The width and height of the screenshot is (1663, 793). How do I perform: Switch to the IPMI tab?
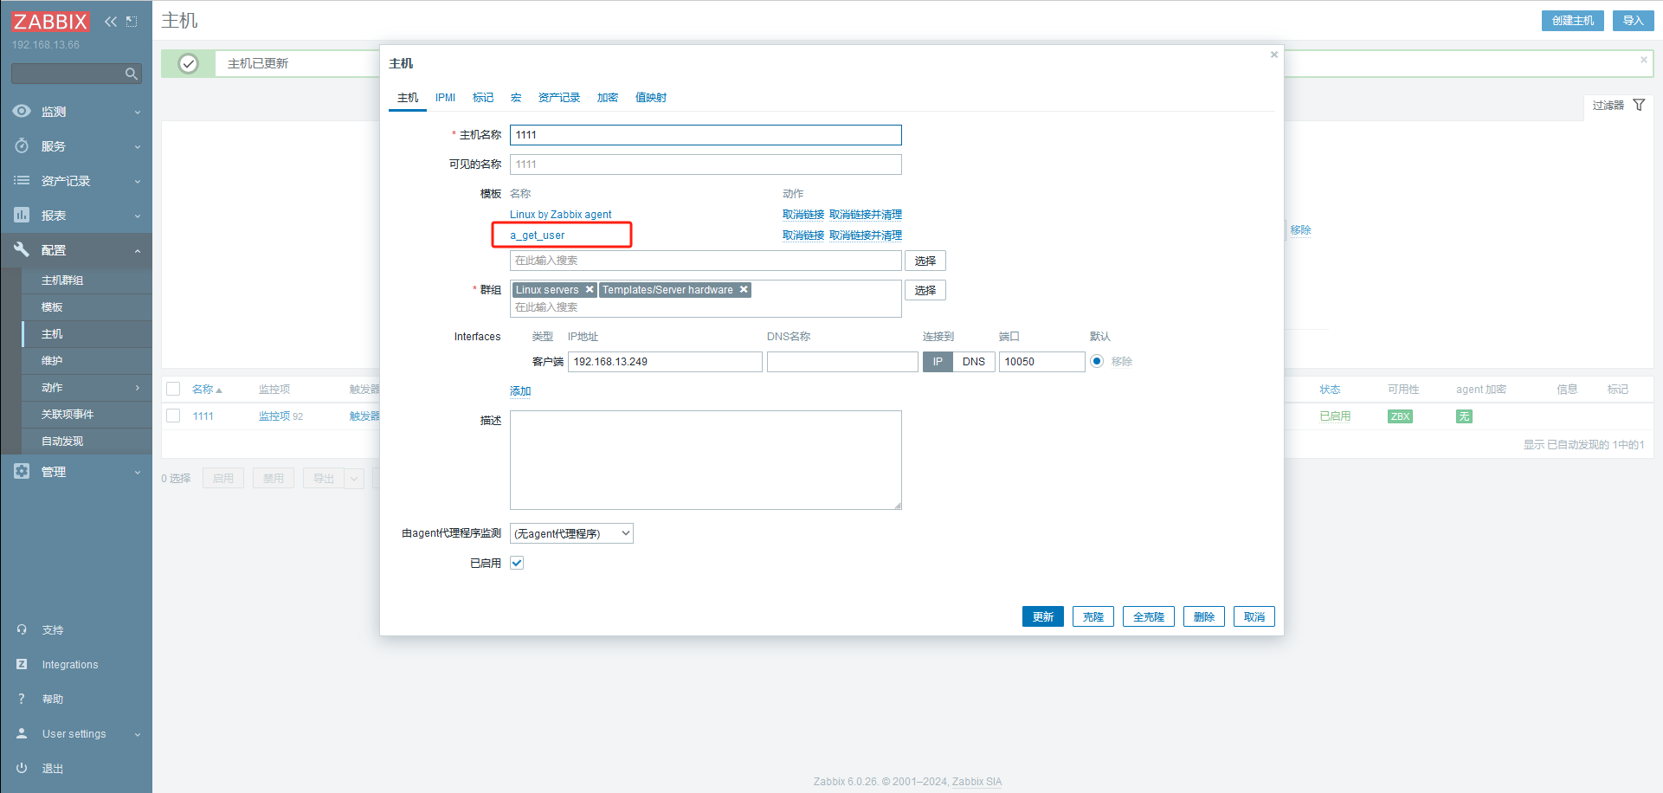tap(445, 98)
